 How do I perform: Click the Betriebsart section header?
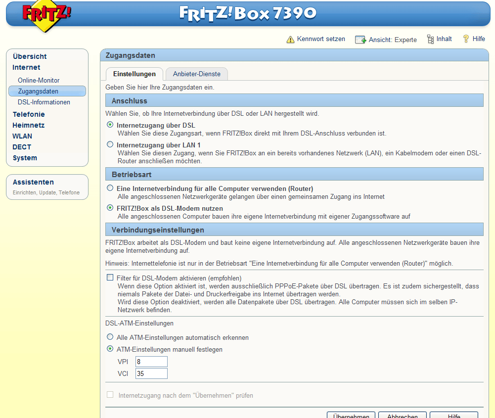point(294,174)
